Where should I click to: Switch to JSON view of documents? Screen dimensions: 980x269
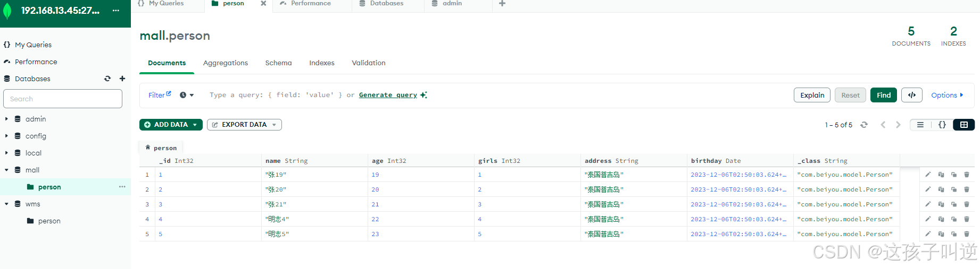point(942,125)
